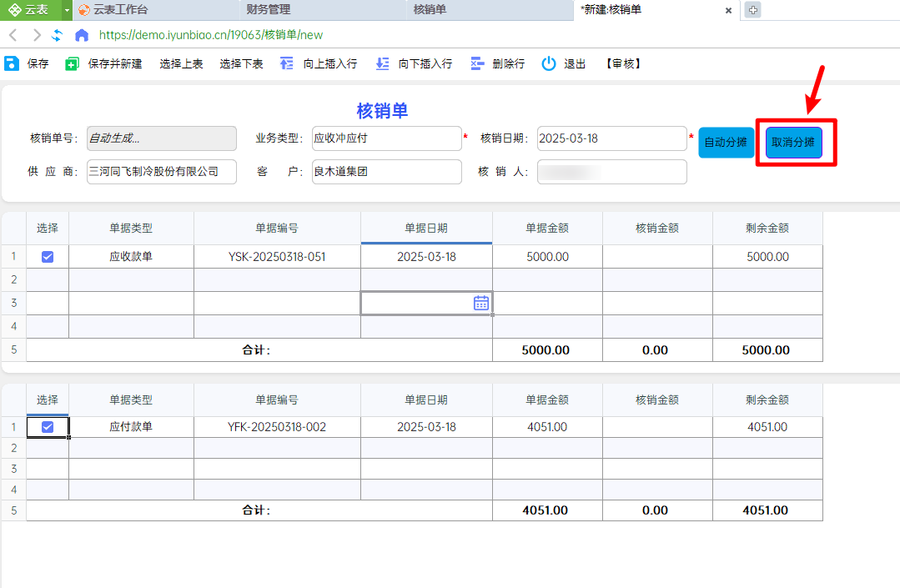Click the 云表 logo icon
The height and width of the screenshot is (588, 900).
pos(15,10)
